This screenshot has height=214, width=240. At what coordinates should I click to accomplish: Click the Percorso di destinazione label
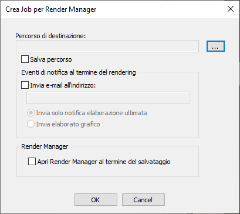pos(50,36)
